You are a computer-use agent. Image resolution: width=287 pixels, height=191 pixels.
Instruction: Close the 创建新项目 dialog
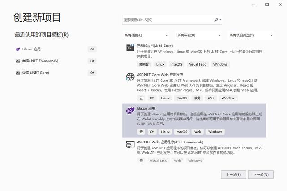tap(280, 4)
